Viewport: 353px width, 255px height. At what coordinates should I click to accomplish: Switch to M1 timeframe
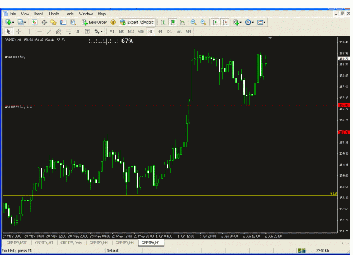pyautogui.click(x=112, y=32)
